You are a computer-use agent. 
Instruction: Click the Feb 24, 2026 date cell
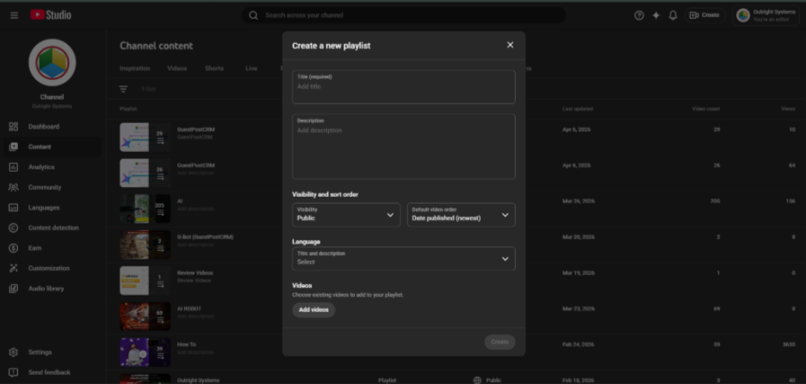click(579, 344)
